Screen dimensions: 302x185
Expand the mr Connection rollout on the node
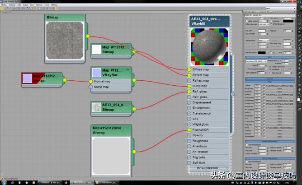pos(210,168)
